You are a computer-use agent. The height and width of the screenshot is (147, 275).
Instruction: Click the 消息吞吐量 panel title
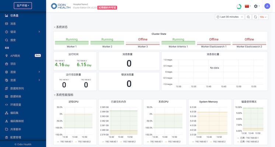point(213,54)
